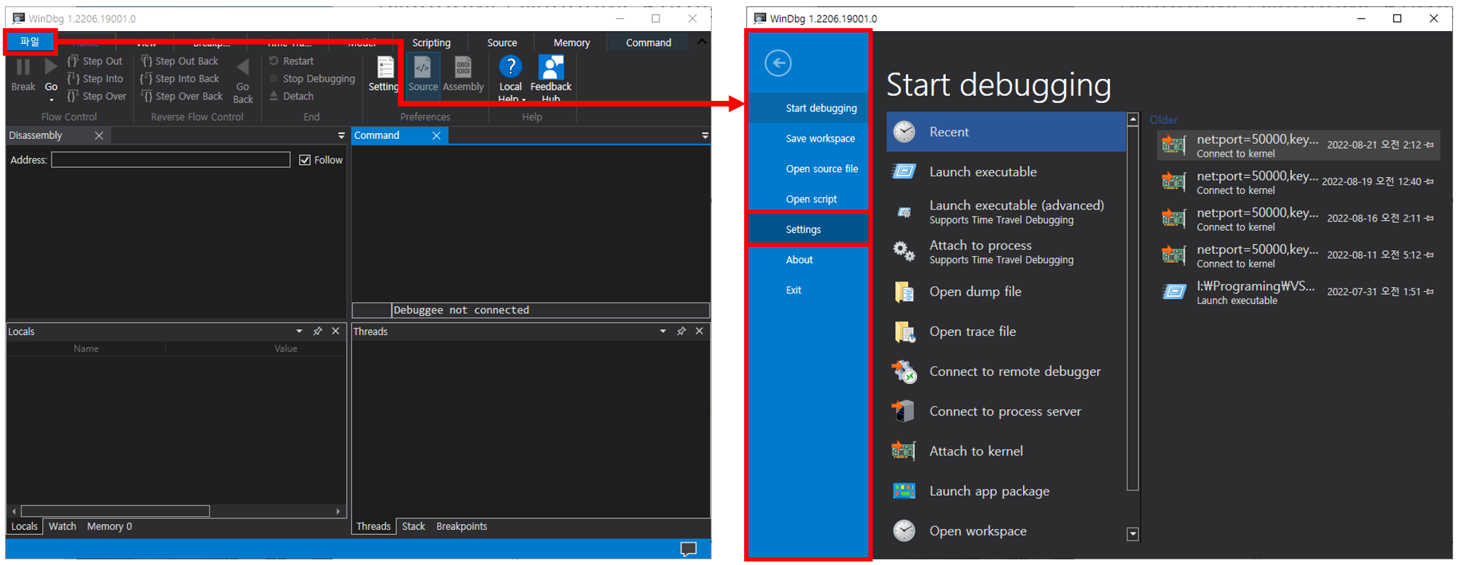
Task: Click Connect to remote debugger icon
Action: point(904,371)
